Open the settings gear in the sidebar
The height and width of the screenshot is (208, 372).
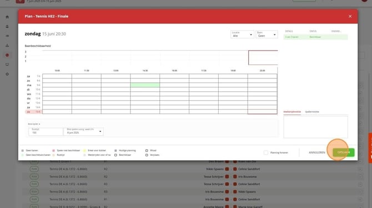(7, 74)
